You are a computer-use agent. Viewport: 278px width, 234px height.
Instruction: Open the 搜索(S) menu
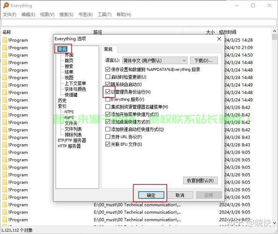coord(66,15)
